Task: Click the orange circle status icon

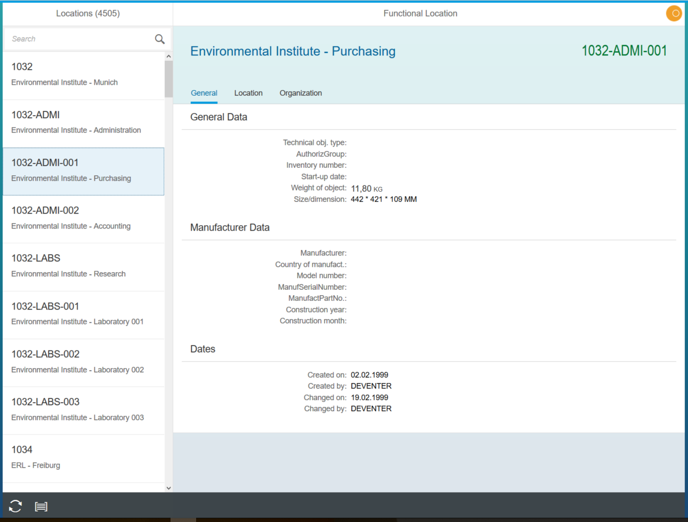Action: coord(674,13)
